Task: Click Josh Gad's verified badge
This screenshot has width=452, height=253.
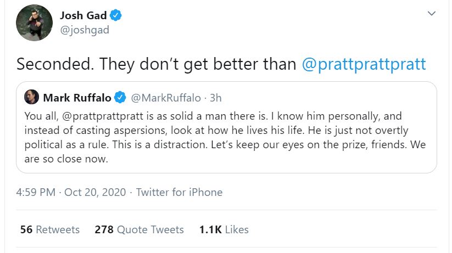Action: pyautogui.click(x=116, y=15)
